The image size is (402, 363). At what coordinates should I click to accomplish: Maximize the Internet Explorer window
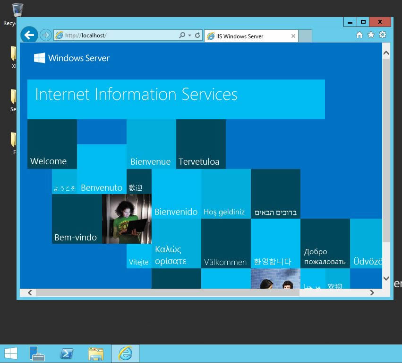point(363,22)
